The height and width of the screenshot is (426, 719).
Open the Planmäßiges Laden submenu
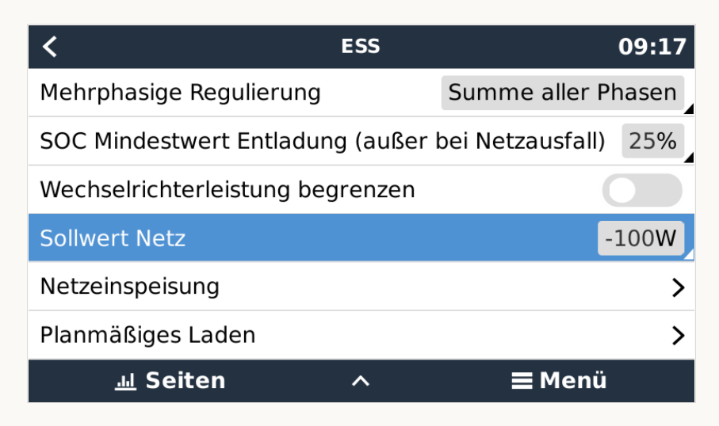(x=361, y=335)
